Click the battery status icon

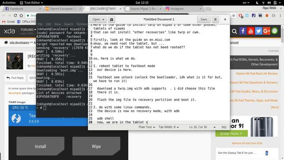[x=275, y=3]
